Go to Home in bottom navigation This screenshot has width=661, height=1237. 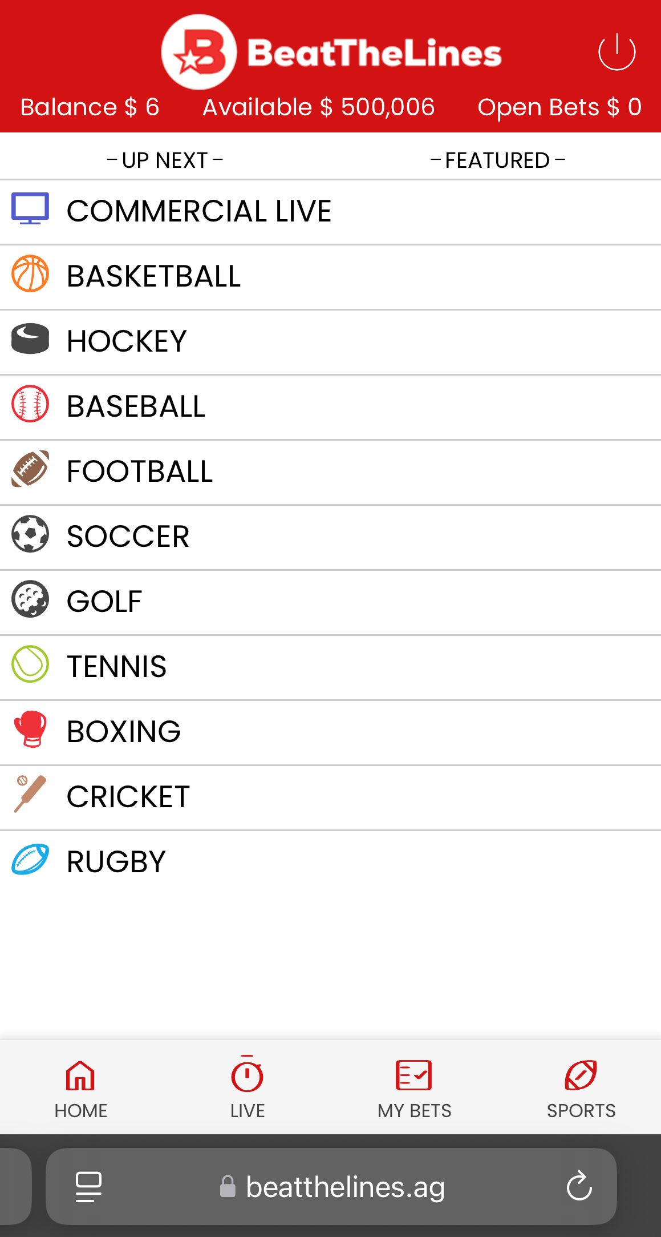click(x=80, y=1090)
